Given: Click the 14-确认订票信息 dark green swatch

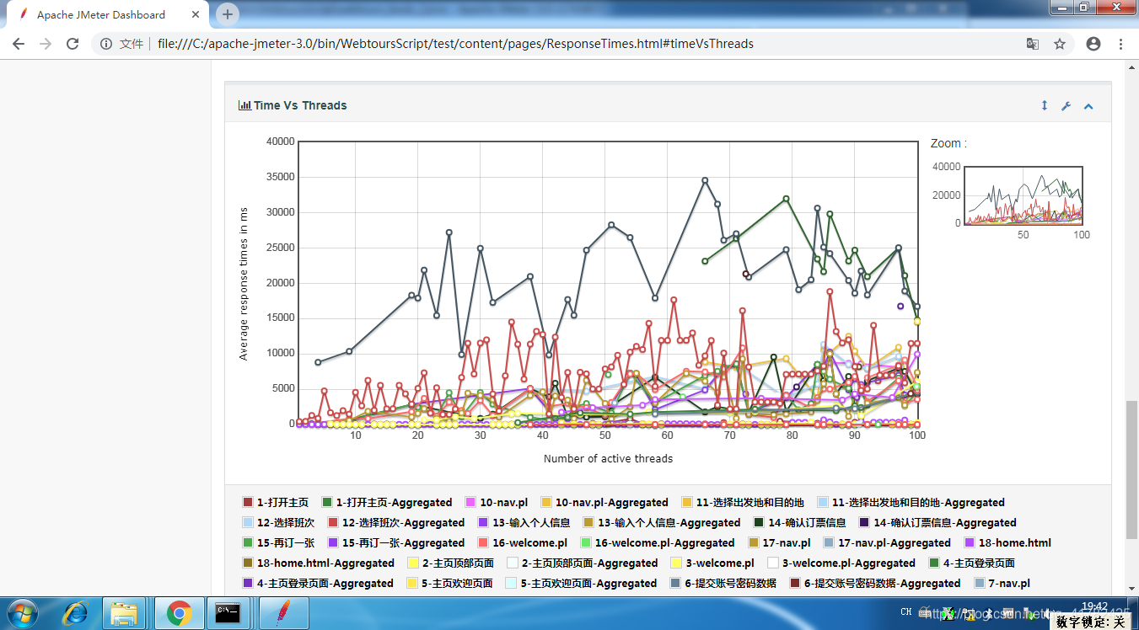Looking at the screenshot, I should [759, 523].
